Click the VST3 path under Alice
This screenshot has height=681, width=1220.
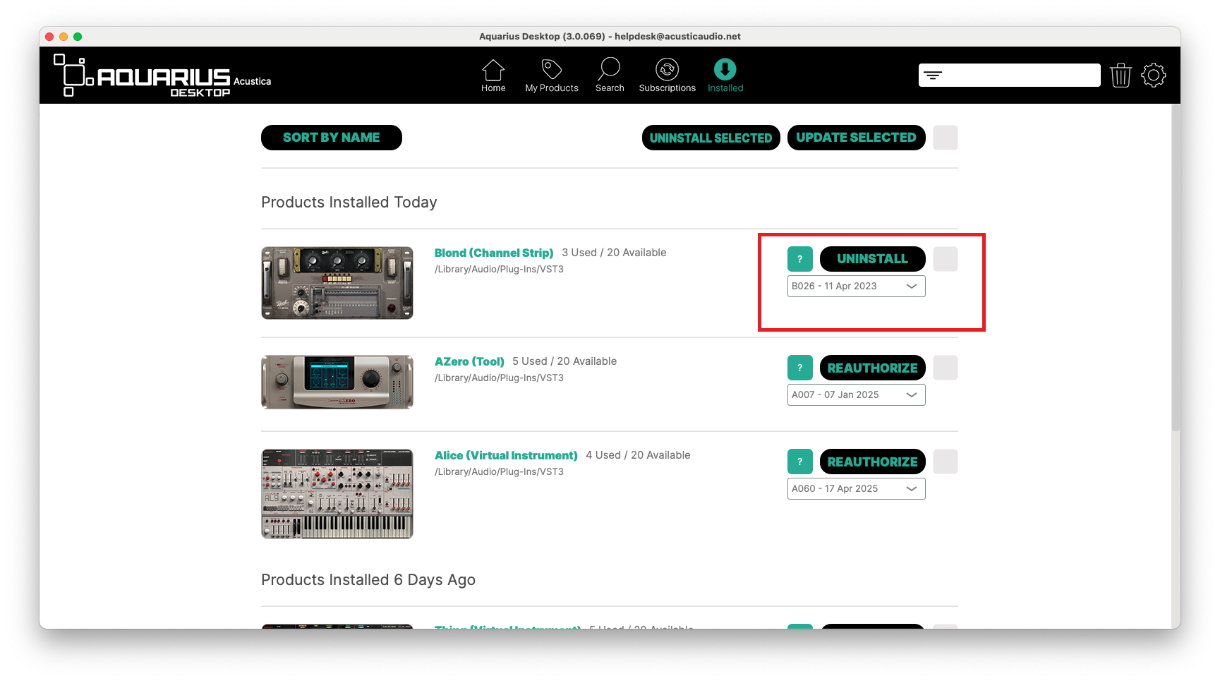[x=499, y=472]
